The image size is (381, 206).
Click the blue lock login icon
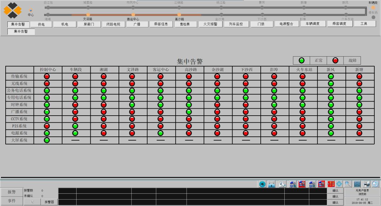(x=271, y=184)
